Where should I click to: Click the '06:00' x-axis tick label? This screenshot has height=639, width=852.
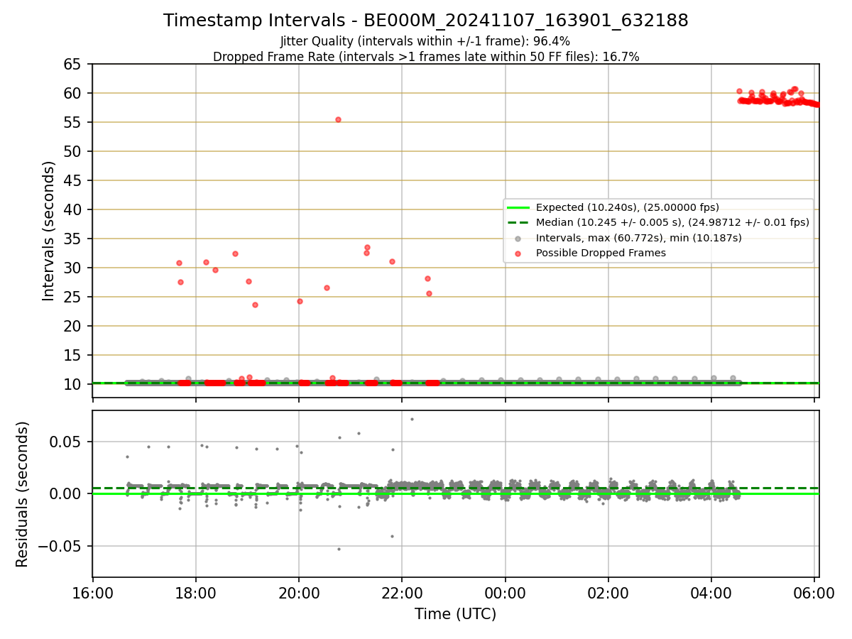pyautogui.click(x=814, y=592)
